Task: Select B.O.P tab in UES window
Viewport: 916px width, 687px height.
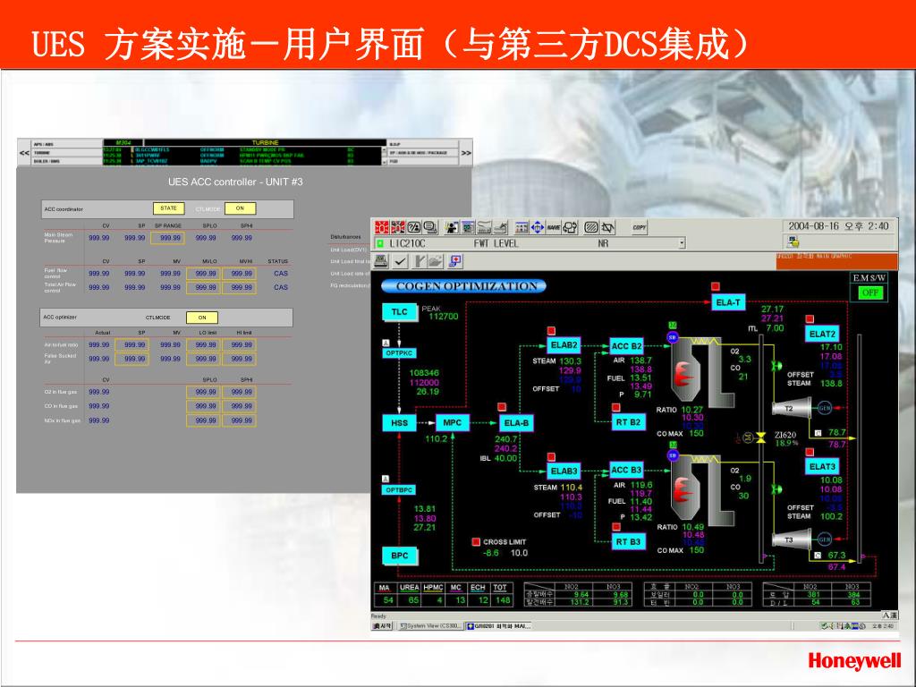Action: (423, 144)
